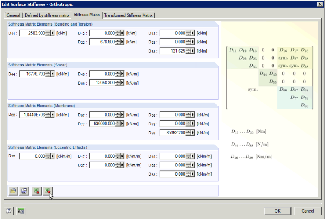The image size is (325, 219).
Task: Click the D11 spinner arrows
Action: coord(48,33)
